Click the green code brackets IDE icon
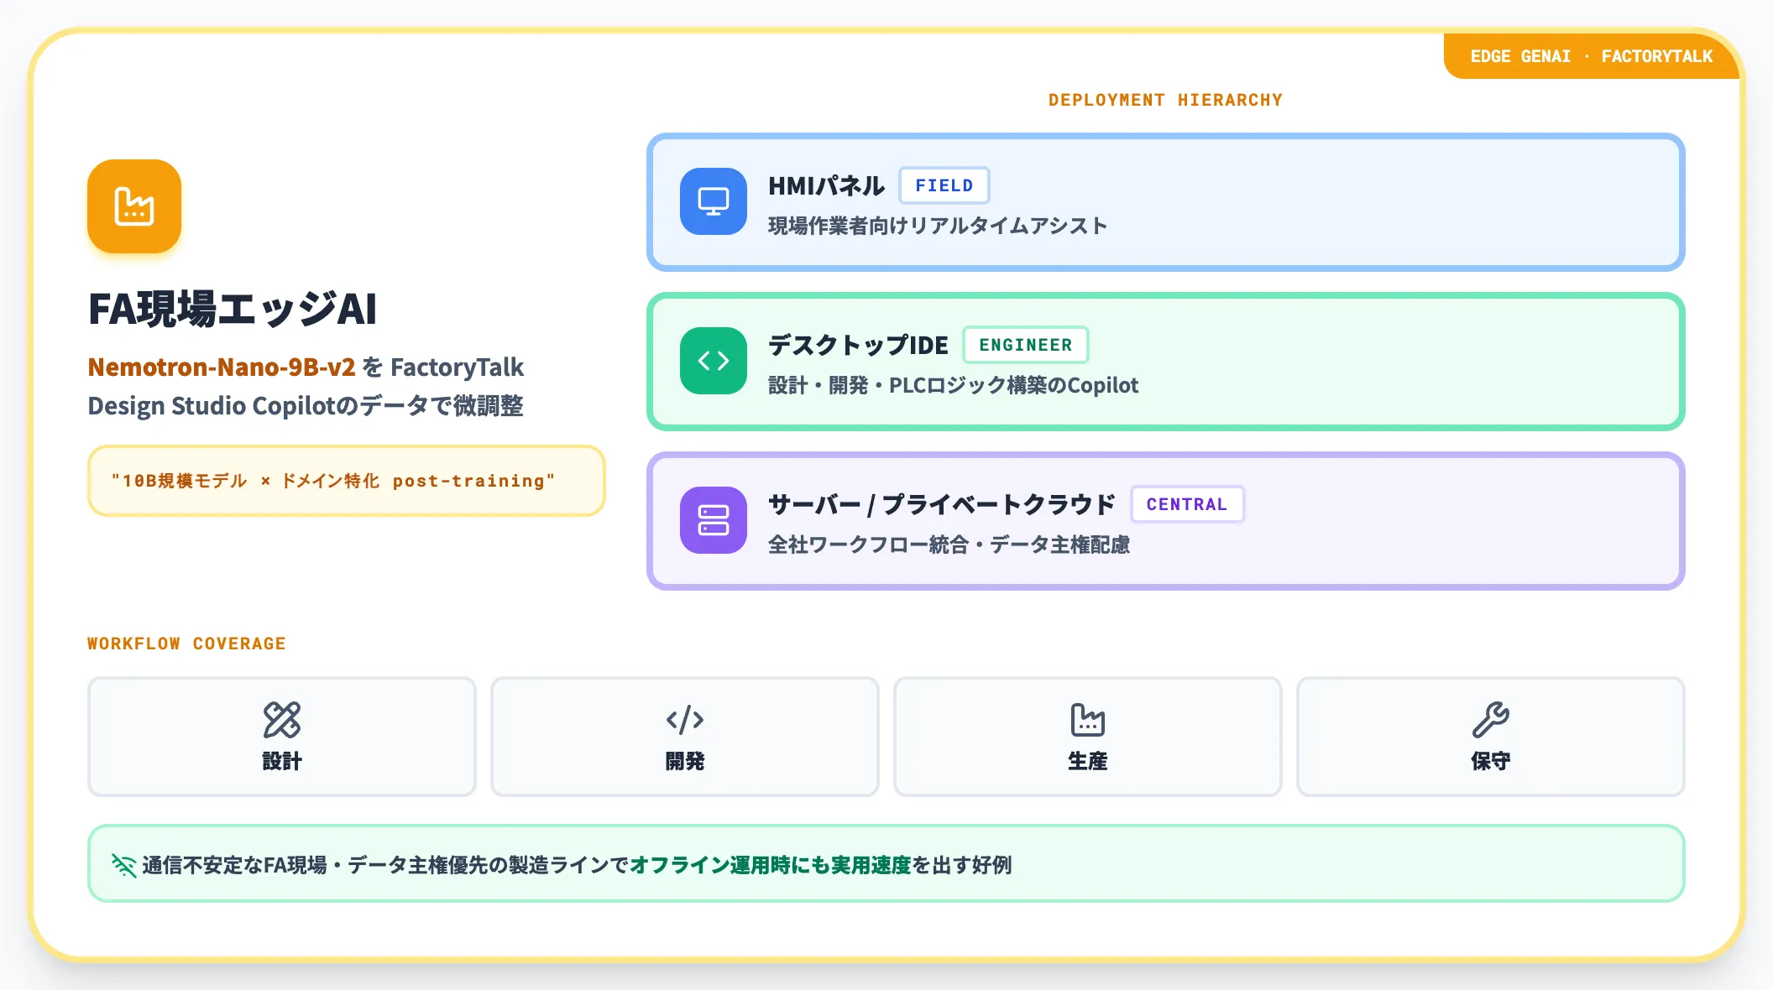Viewport: 1773px width, 990px height. click(714, 361)
